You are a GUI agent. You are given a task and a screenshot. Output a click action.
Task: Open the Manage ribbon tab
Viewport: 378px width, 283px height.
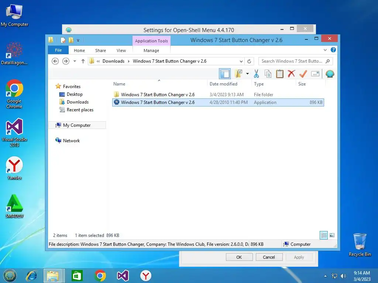point(151,50)
